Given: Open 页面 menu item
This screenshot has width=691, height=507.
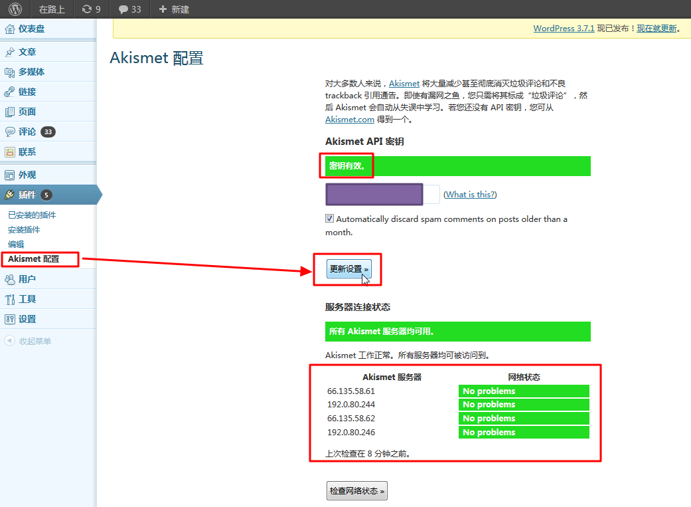Looking at the screenshot, I should 48,111.
